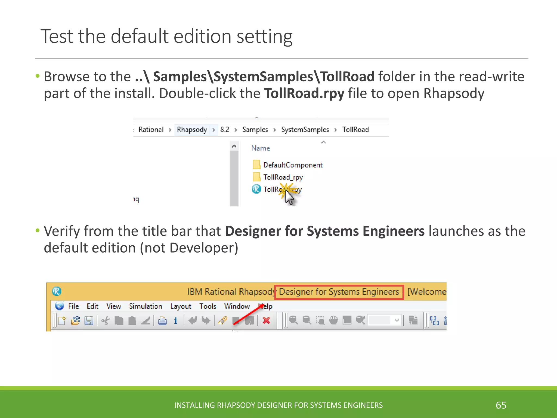This screenshot has height=418, width=557.
Task: Select the TollRoad_rpy folder name
Action: tap(283, 177)
